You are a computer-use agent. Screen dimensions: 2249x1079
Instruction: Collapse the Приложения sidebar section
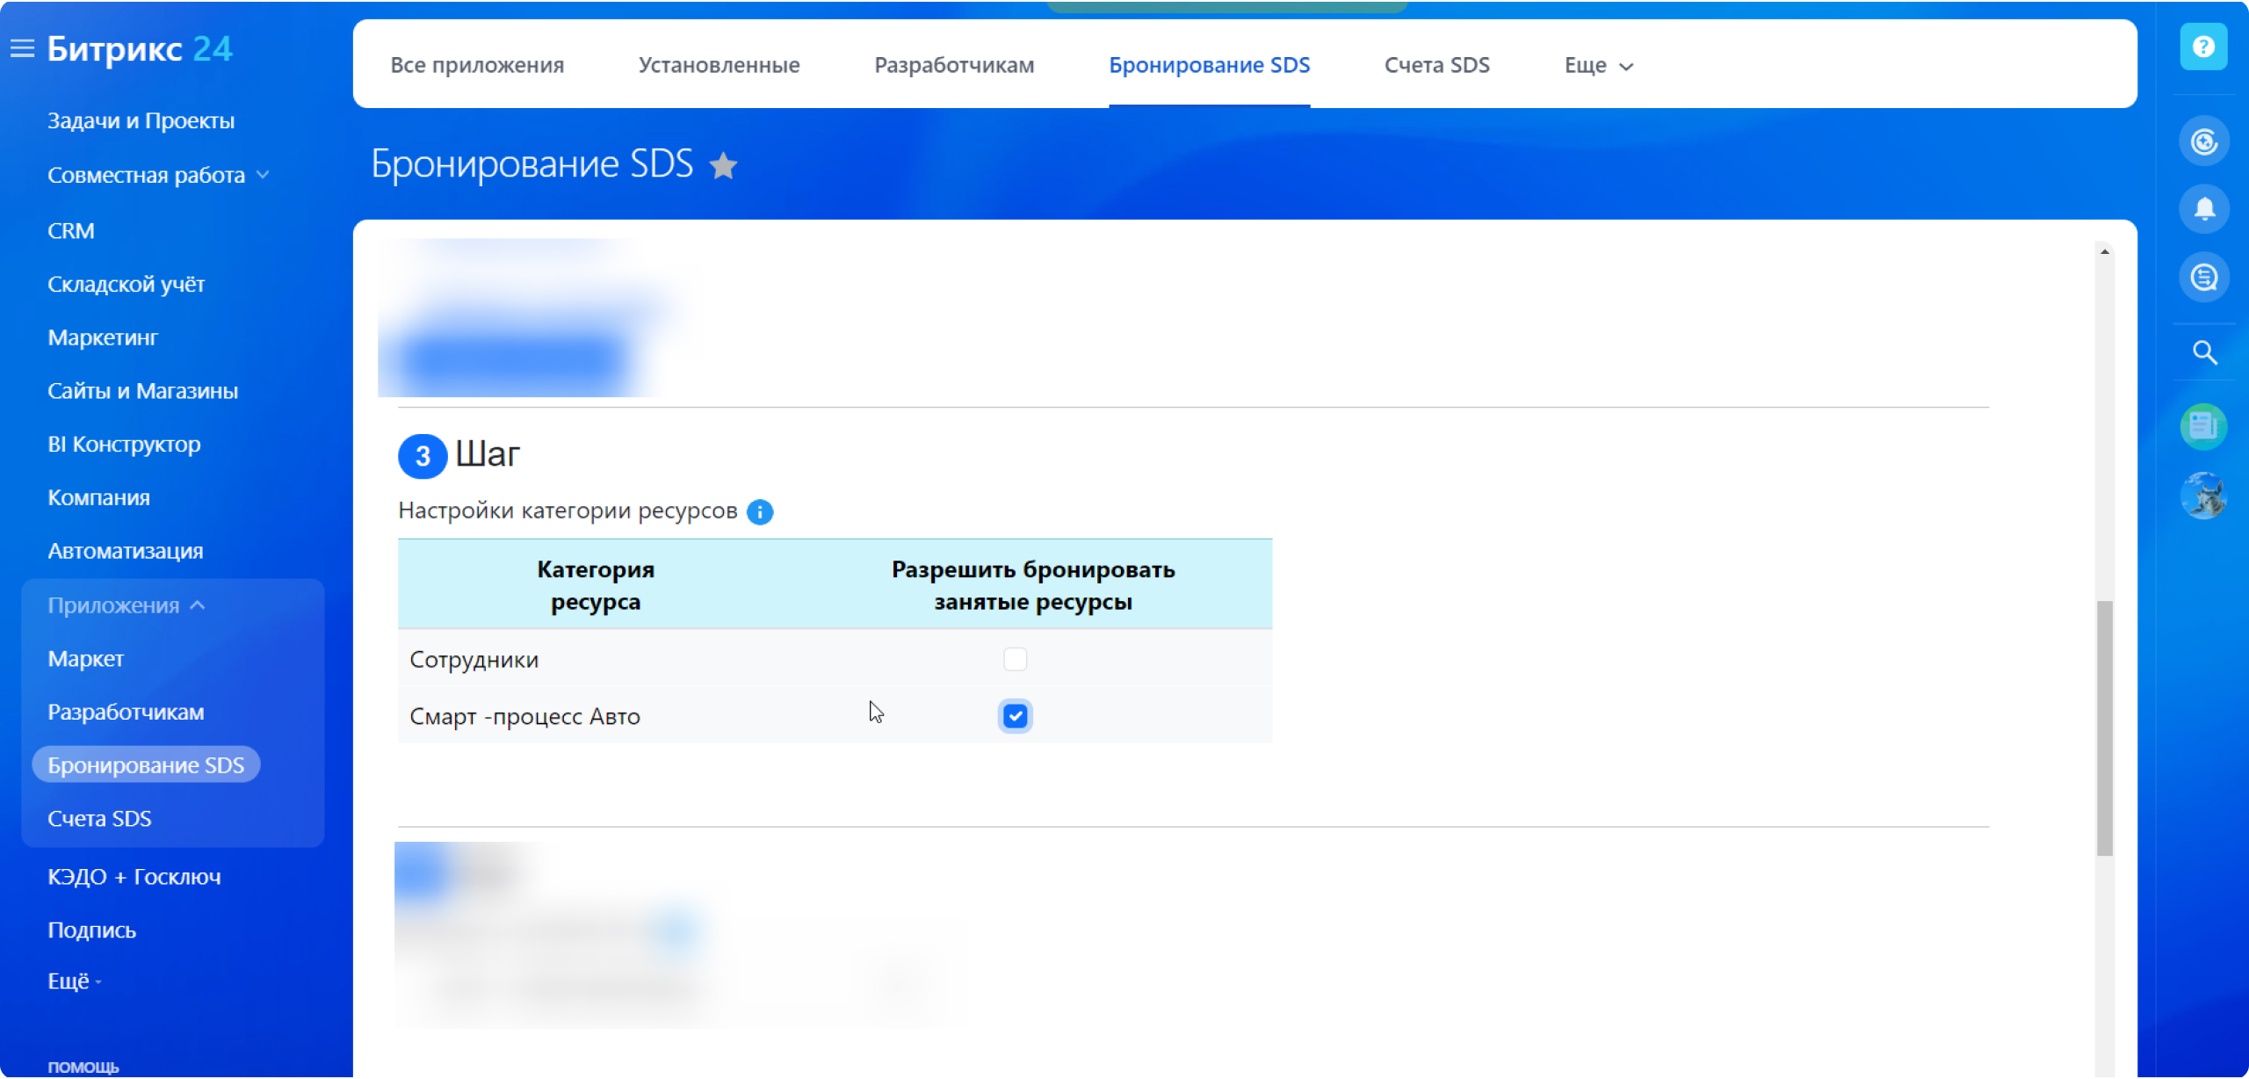[x=126, y=606]
